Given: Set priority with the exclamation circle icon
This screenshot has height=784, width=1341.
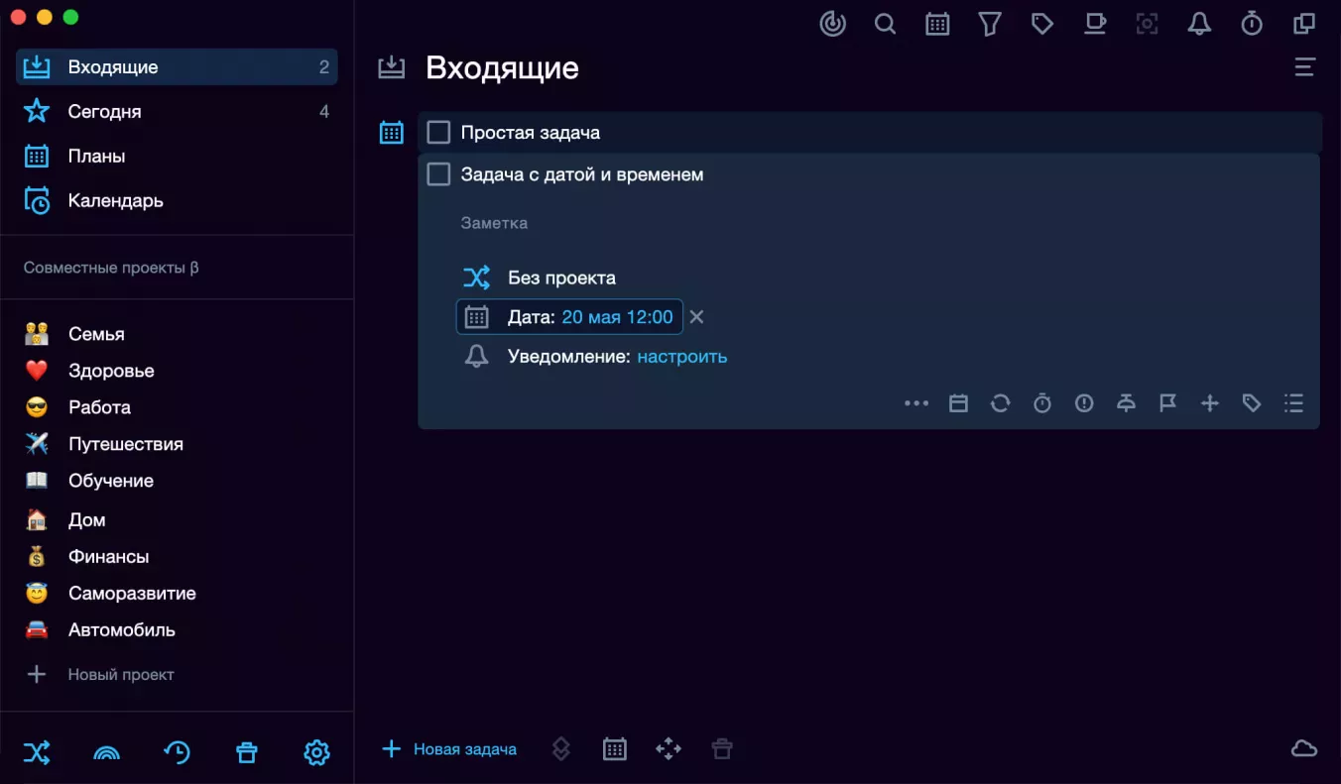Looking at the screenshot, I should click(x=1084, y=403).
